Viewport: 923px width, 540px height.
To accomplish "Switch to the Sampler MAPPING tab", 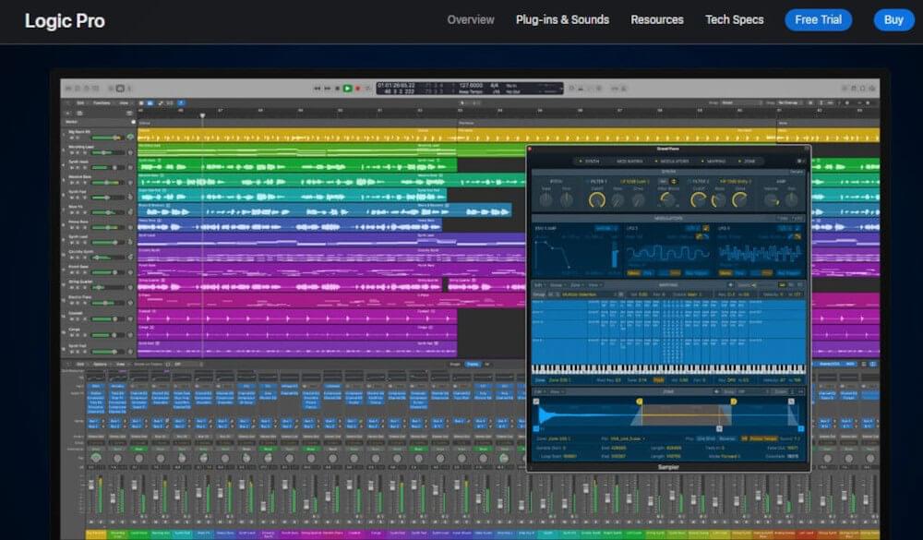I will pyautogui.click(x=714, y=161).
